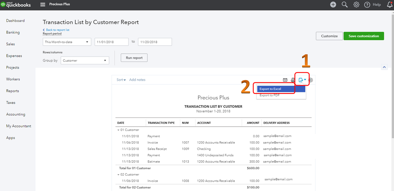Screen dimensions: 394x191
Task: Click the DATE column header
Action: tap(121, 123)
